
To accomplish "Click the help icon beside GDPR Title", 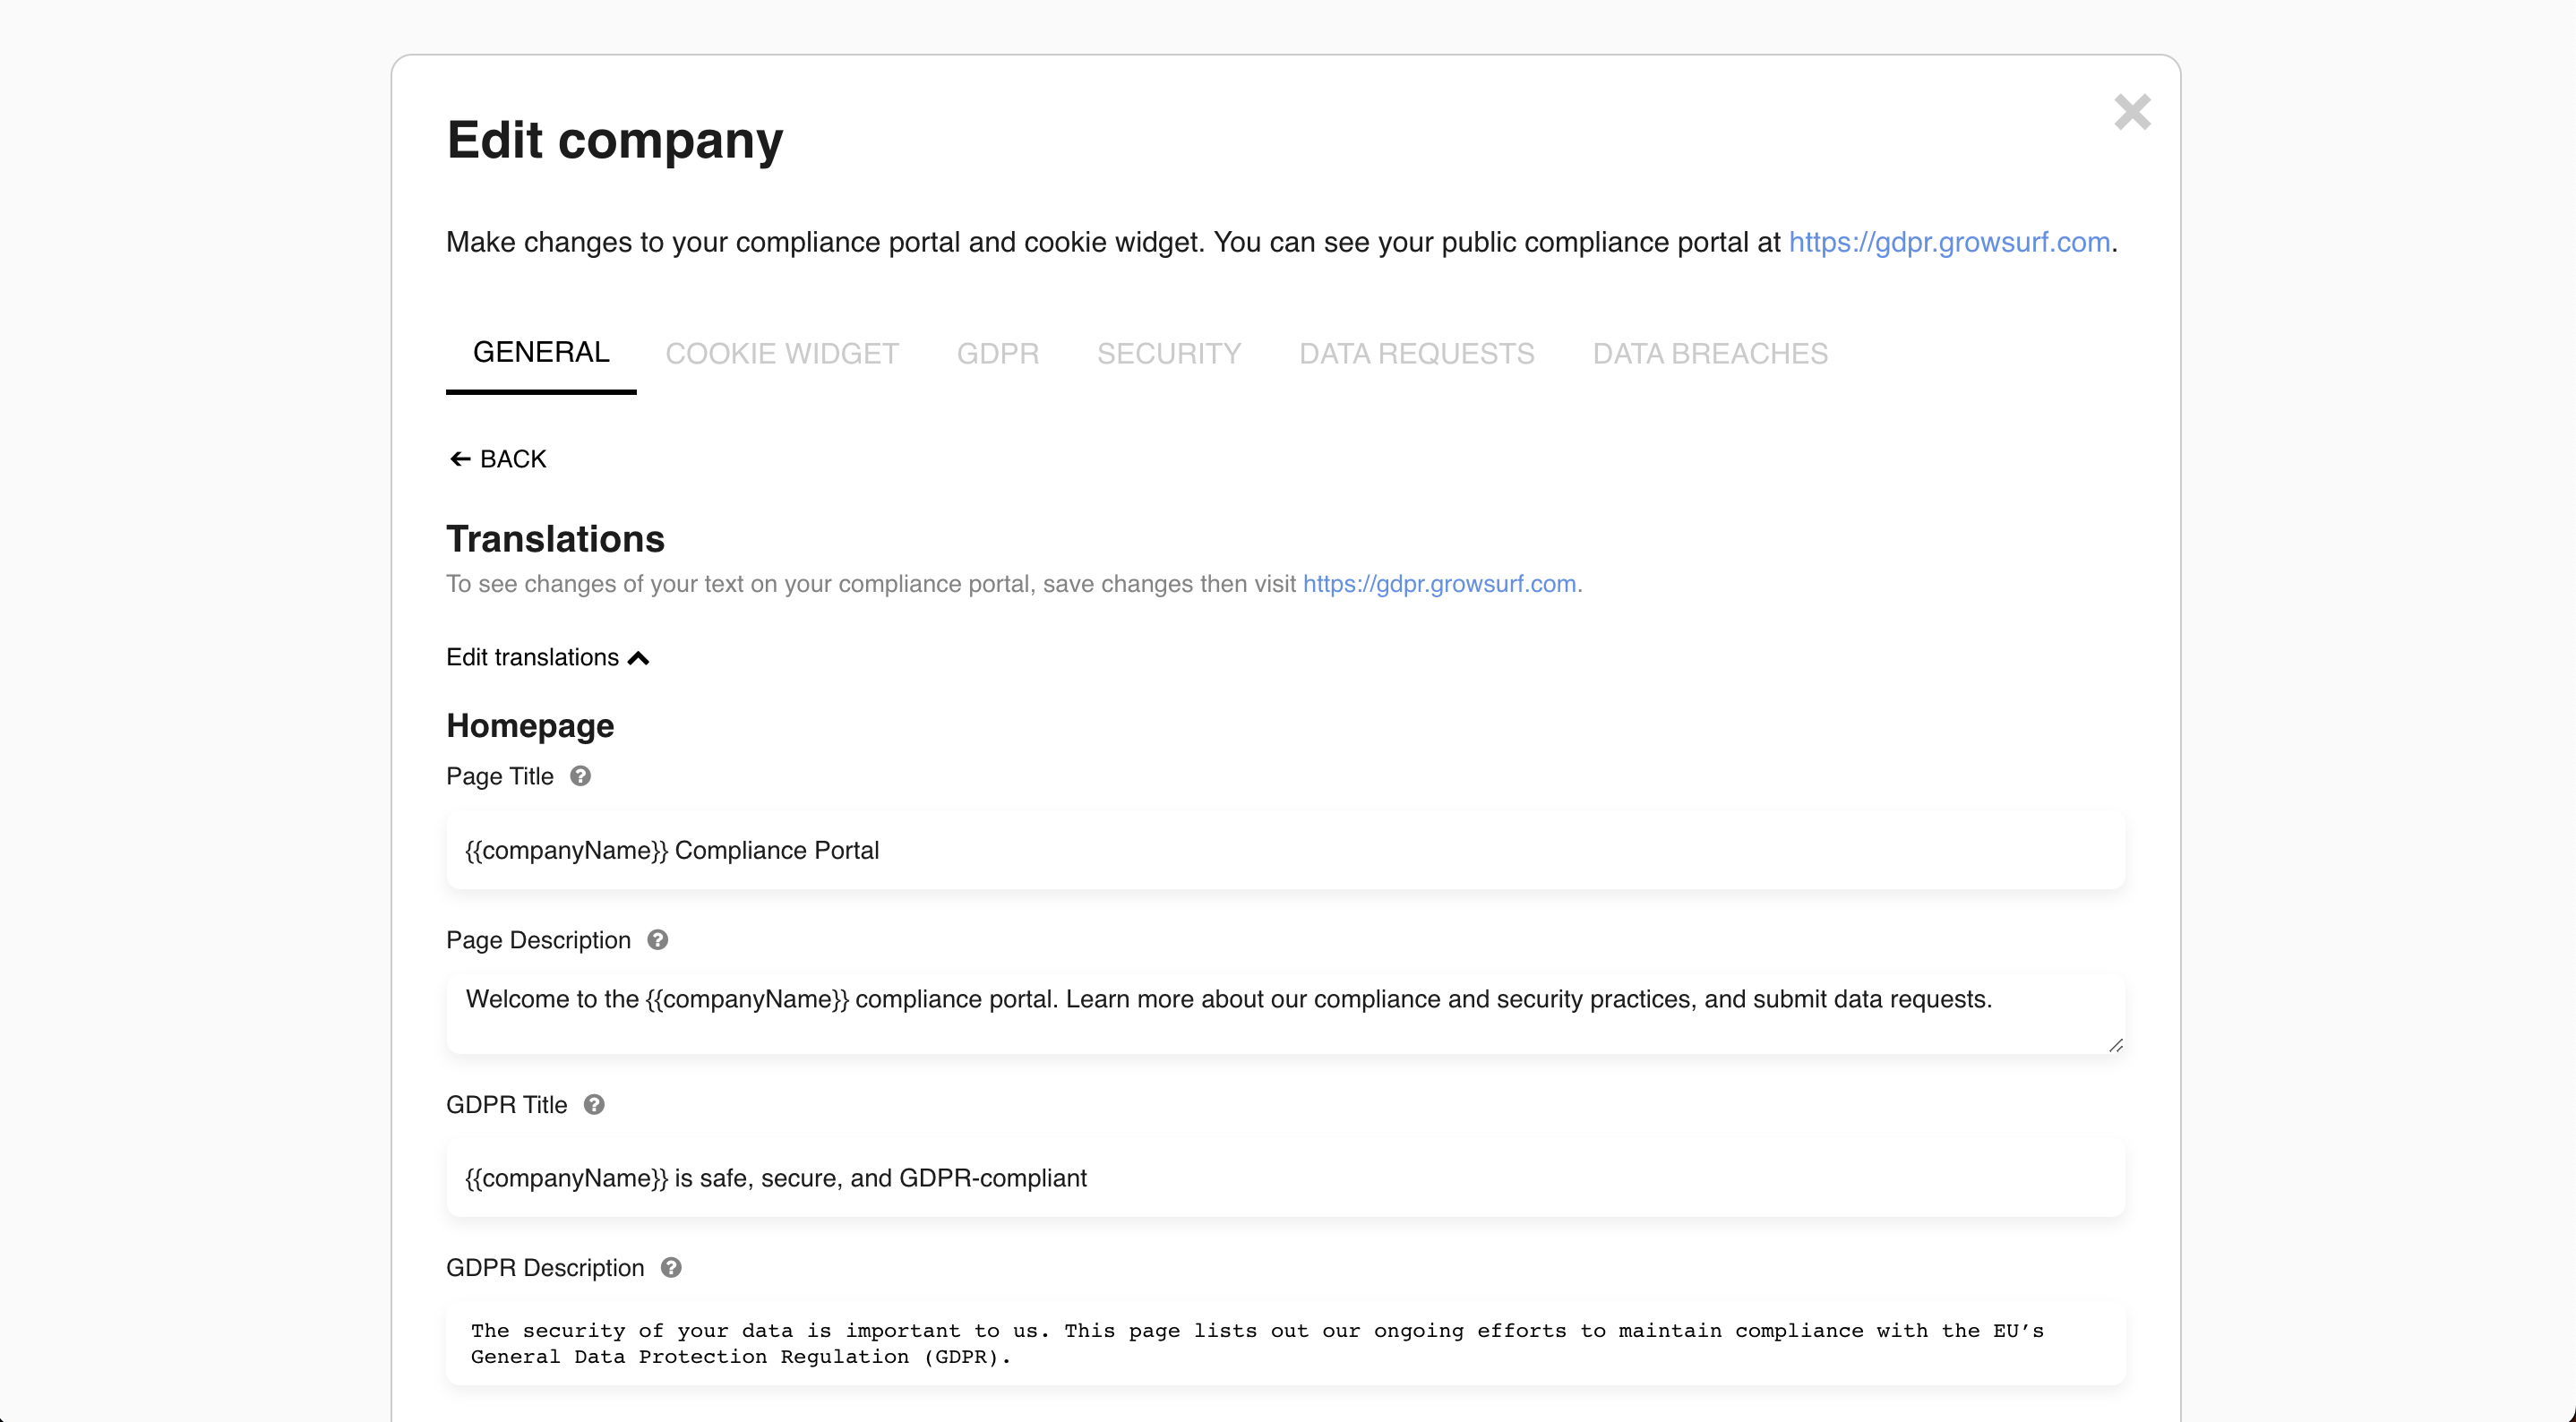I will coord(594,1104).
